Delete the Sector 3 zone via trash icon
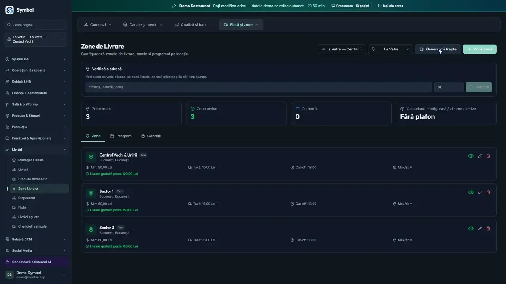 pyautogui.click(x=488, y=228)
